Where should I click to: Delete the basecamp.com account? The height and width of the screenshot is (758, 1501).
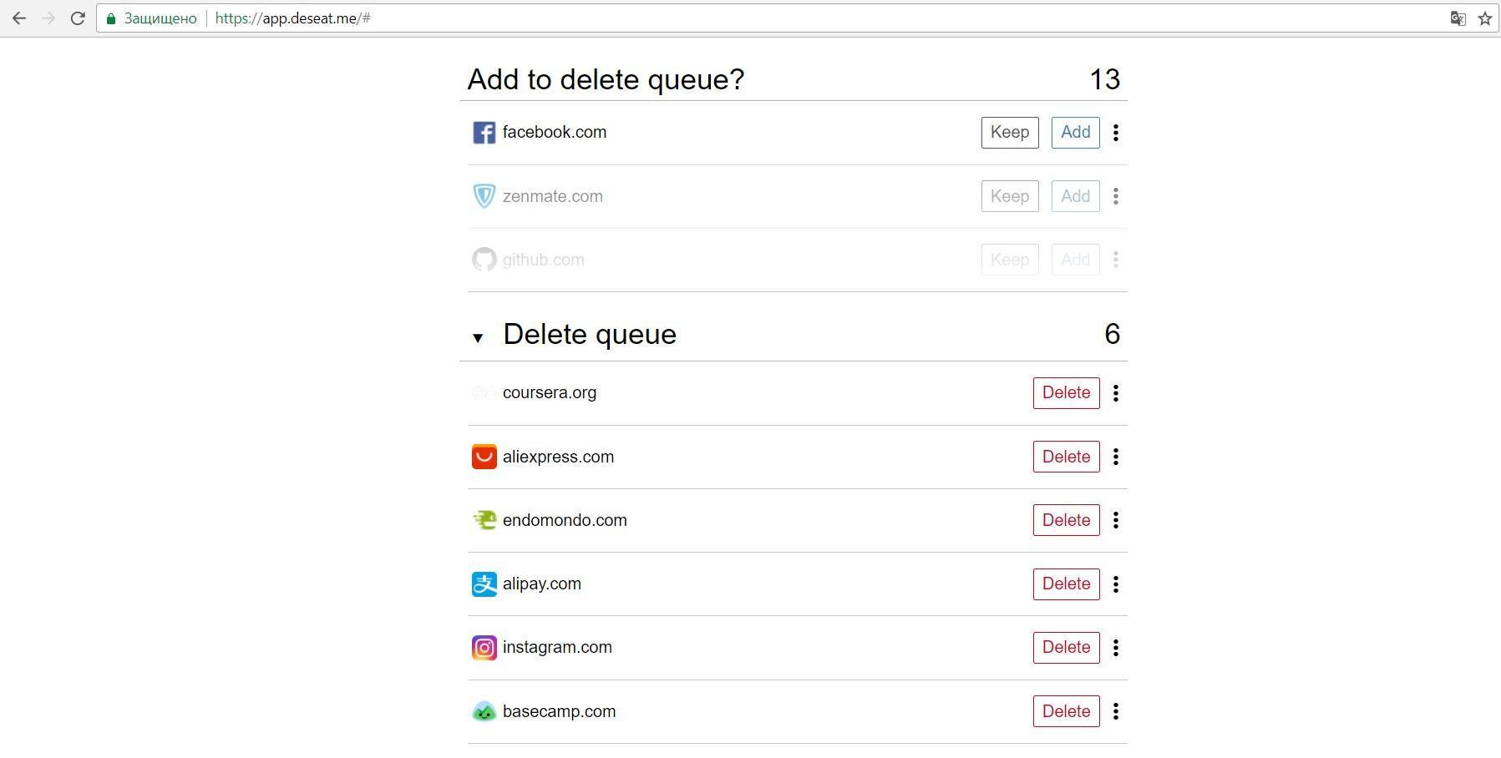tap(1066, 711)
